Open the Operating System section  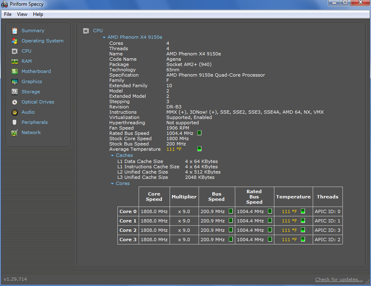[x=42, y=41]
